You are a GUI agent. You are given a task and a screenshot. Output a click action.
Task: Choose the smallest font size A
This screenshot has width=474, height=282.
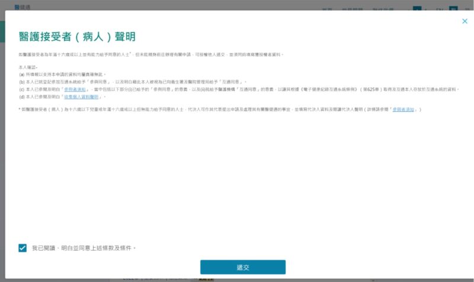coord(409,9)
